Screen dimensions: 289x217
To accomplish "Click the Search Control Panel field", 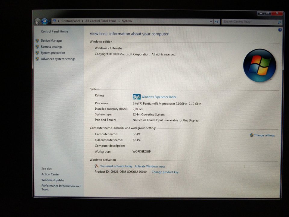I will (x=252, y=22).
